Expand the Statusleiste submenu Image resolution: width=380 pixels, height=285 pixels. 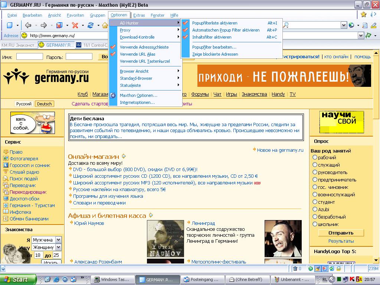[145, 85]
